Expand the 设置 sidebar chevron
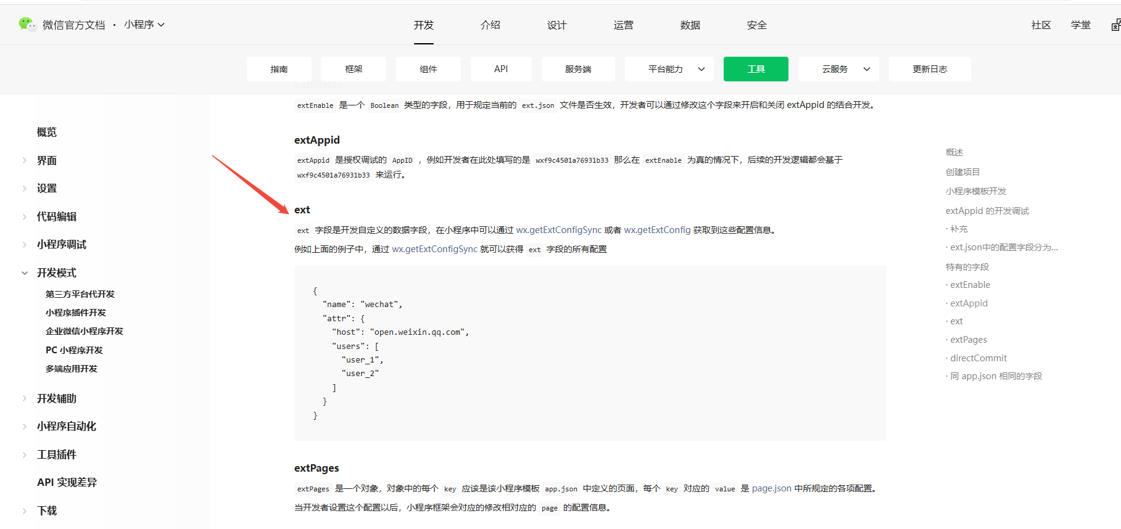The width and height of the screenshot is (1121, 529). 25,188
